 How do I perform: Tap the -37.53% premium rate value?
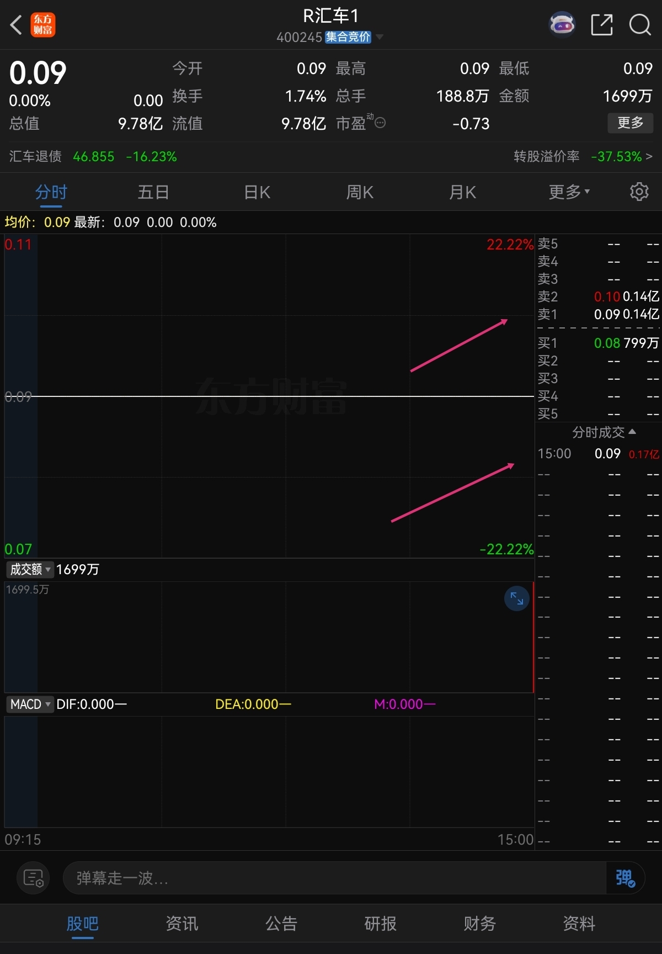click(x=616, y=156)
